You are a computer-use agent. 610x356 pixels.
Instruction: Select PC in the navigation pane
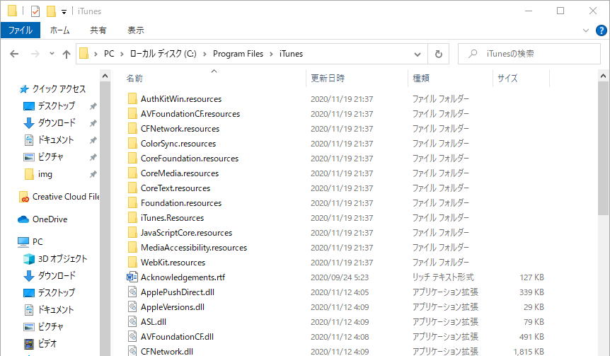38,242
